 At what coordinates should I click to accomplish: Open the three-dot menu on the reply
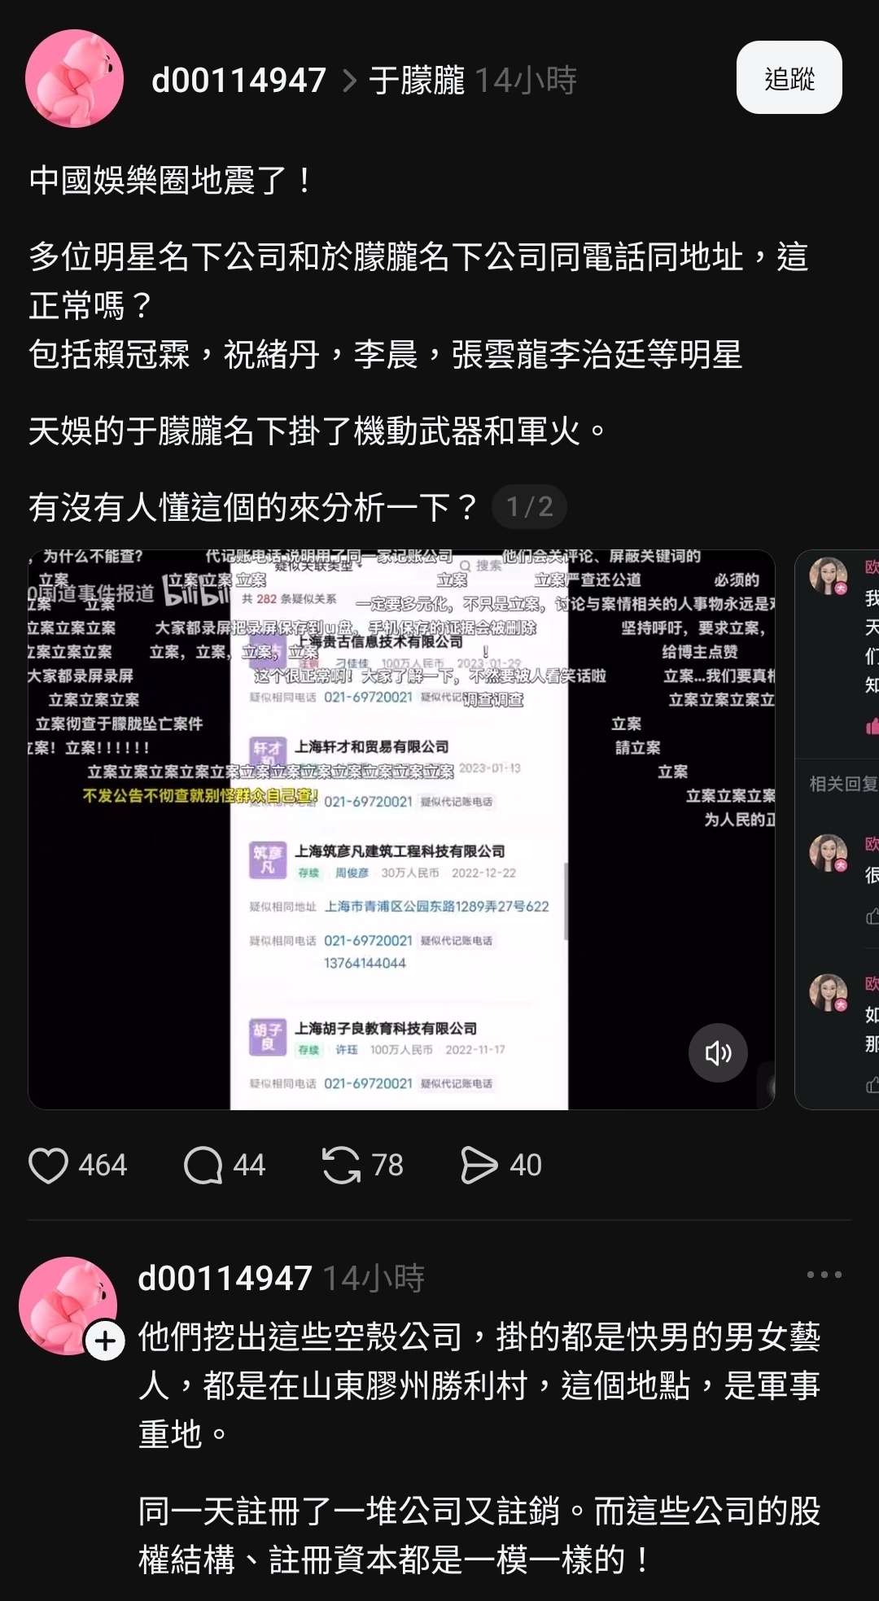(x=824, y=1275)
